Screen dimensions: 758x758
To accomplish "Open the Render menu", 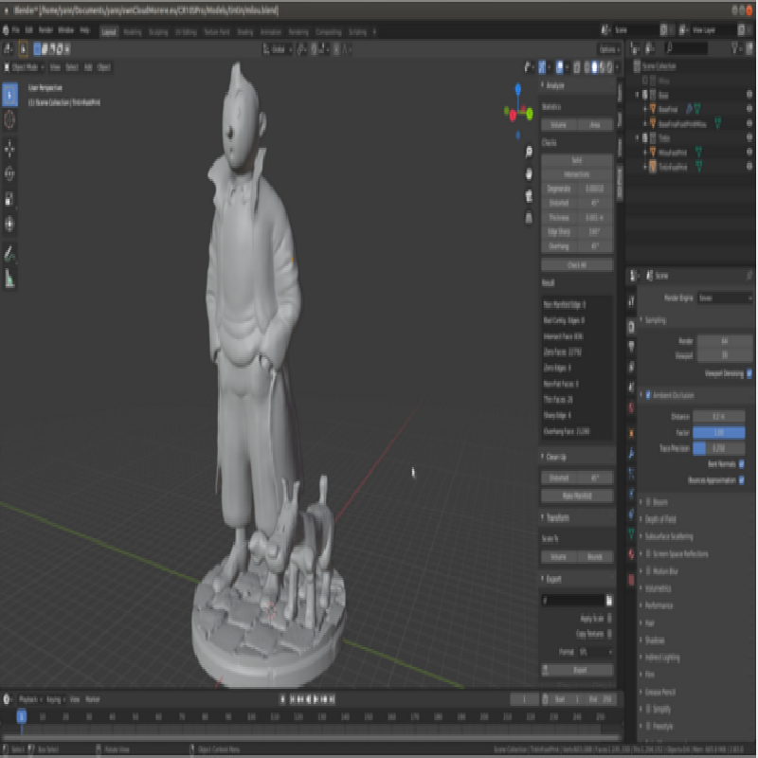I will 45,30.
